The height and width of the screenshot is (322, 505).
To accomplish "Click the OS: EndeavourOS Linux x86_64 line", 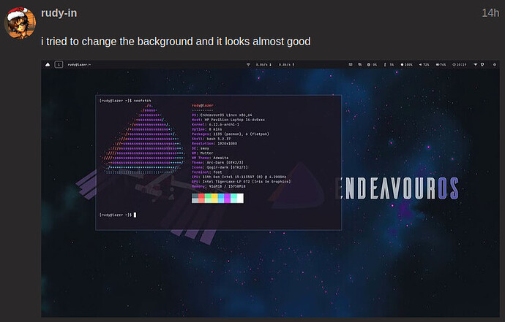I will click(222, 115).
